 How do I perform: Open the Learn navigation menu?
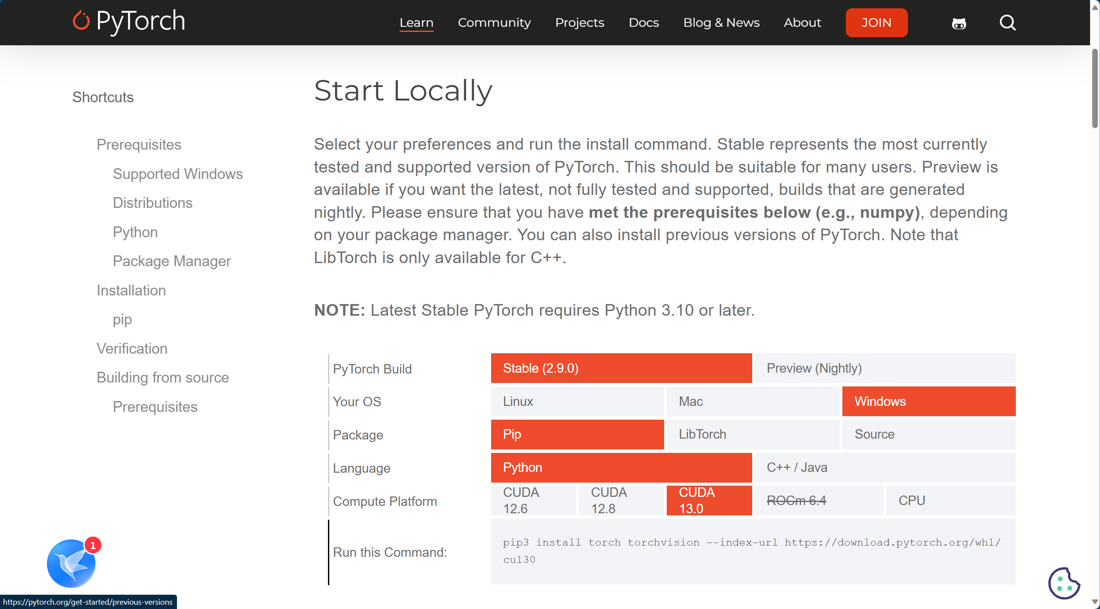coord(416,23)
